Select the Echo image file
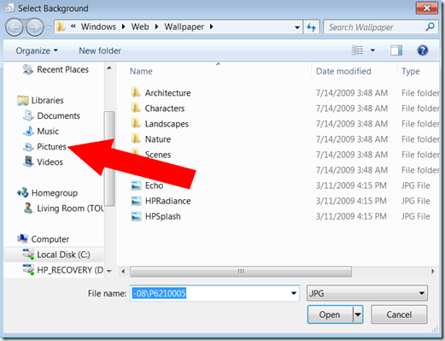445x341 pixels. [x=154, y=185]
